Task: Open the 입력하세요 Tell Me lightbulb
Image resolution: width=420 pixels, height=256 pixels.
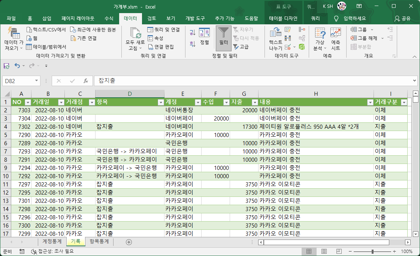Action: click(x=336, y=18)
